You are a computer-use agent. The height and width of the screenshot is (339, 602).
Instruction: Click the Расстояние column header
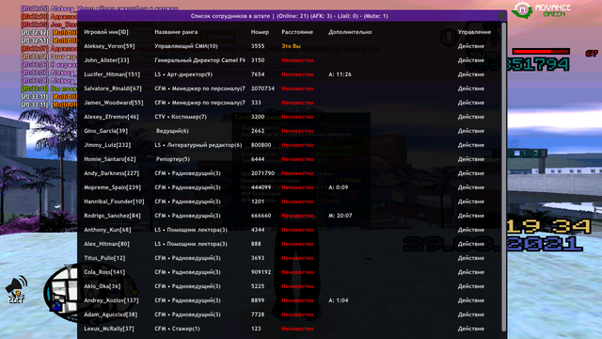[297, 32]
